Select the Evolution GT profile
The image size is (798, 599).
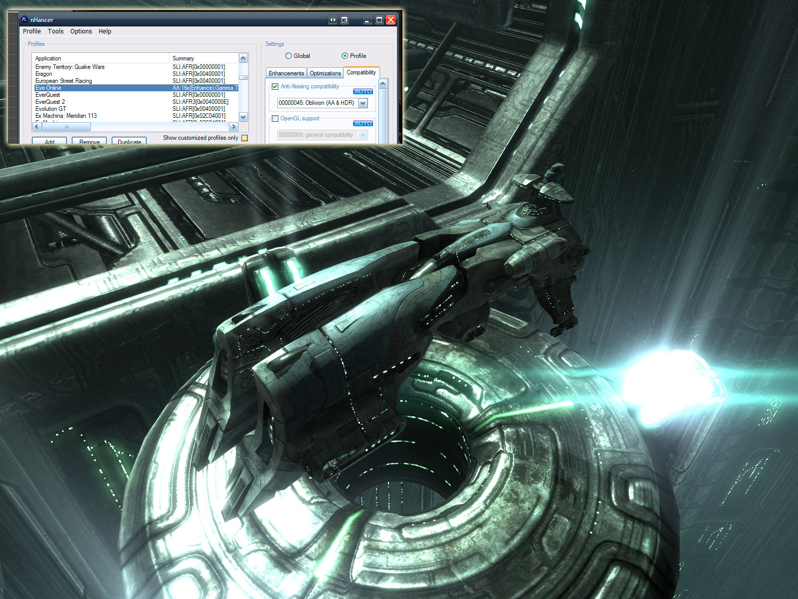(x=51, y=109)
